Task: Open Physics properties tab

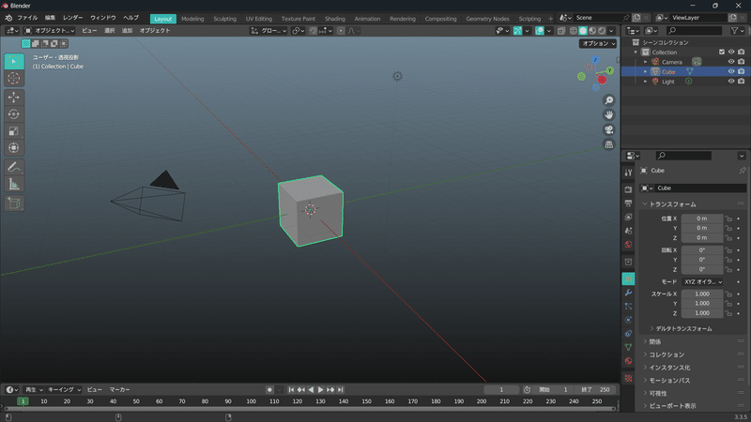Action: (x=628, y=320)
